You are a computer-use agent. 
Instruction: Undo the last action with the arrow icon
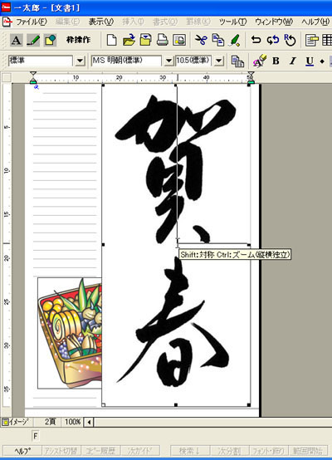point(256,40)
